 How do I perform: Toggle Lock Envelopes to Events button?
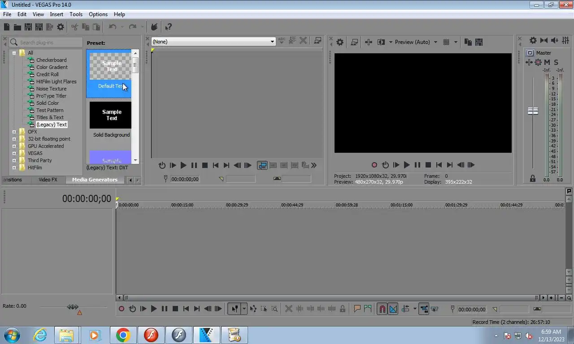click(423, 309)
